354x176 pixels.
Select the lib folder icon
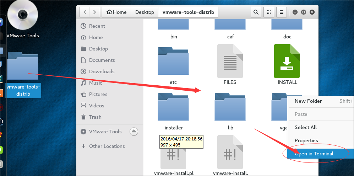pos(230,107)
